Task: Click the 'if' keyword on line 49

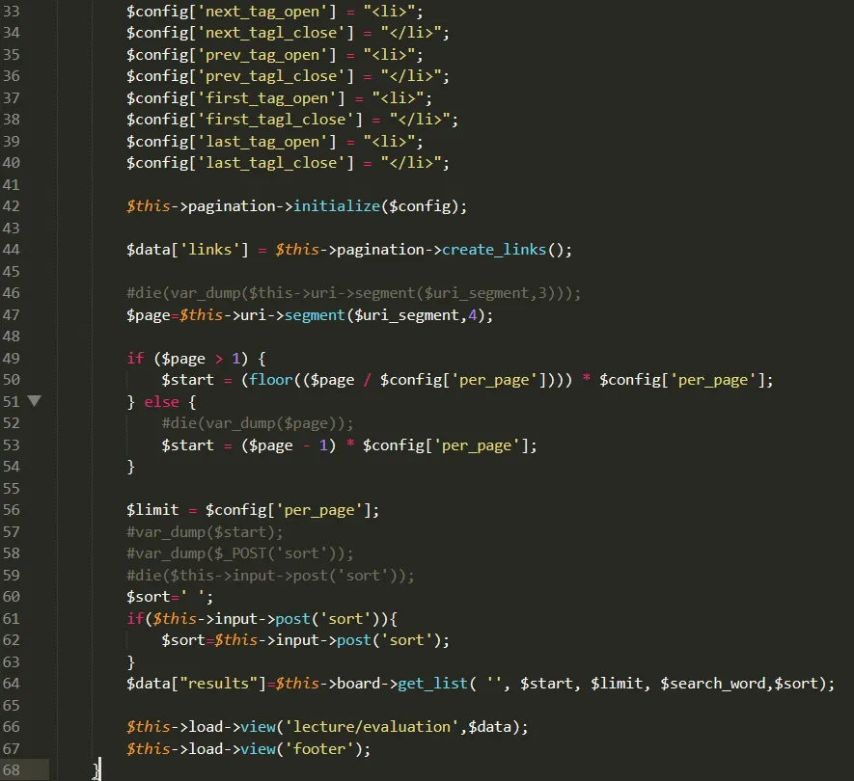Action: [x=135, y=358]
